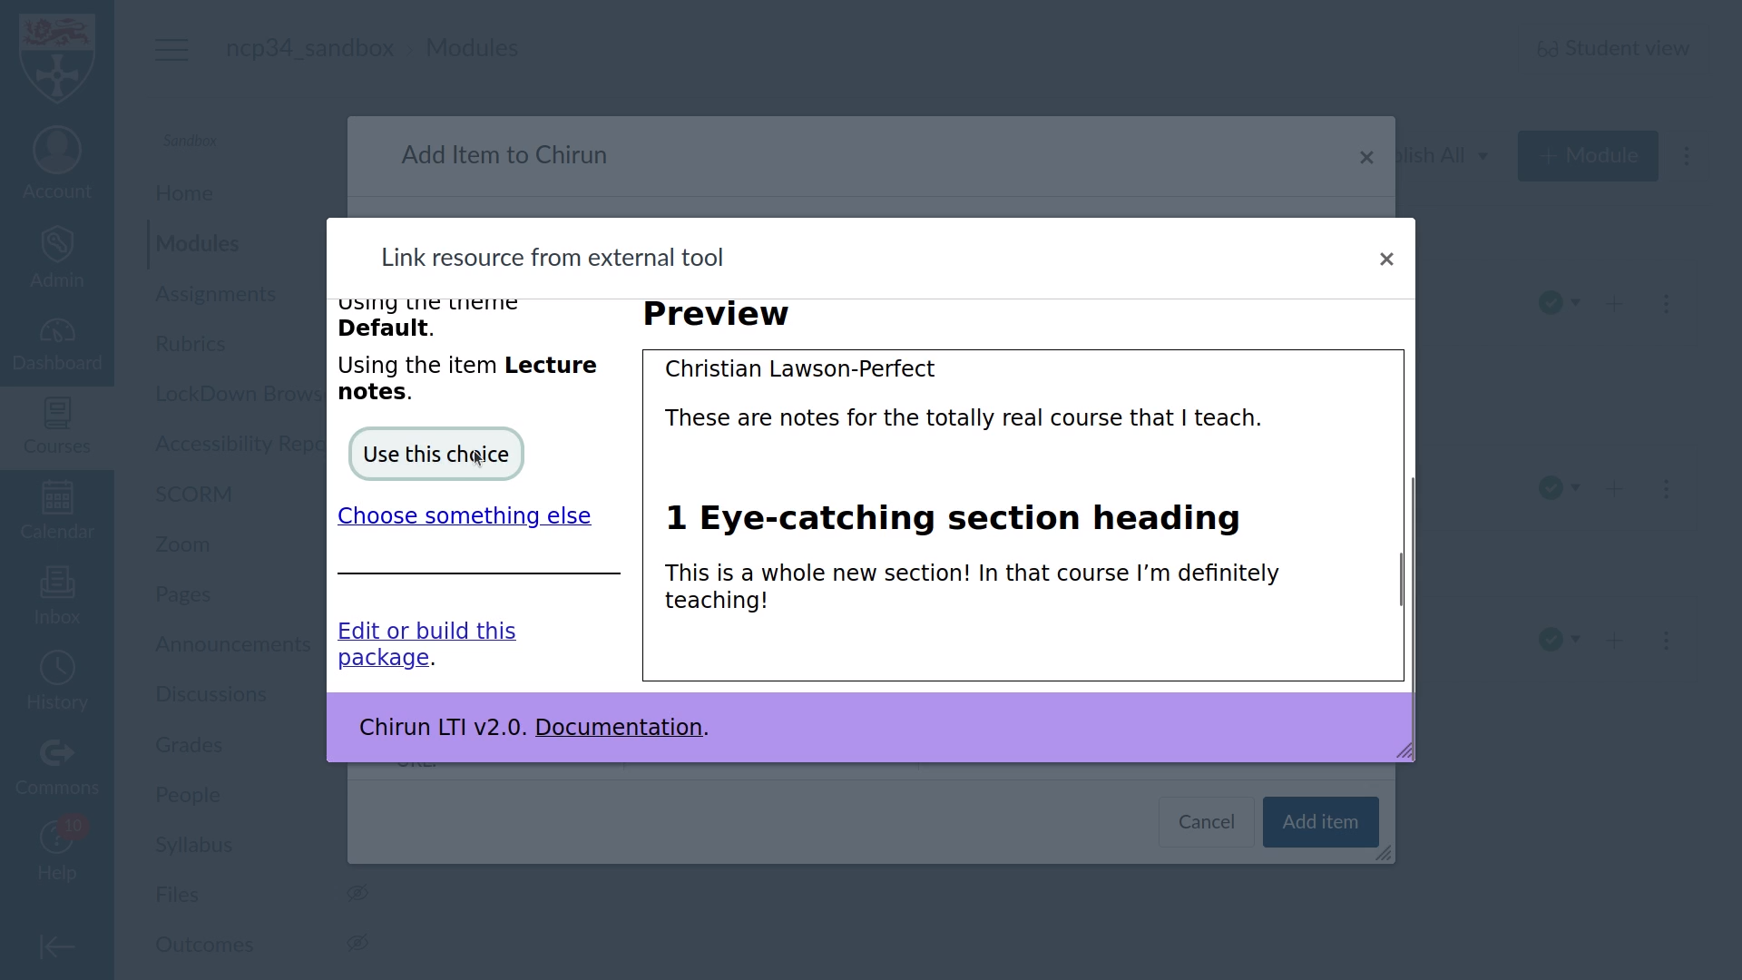Click the Use this choice button
1742x980 pixels.
(436, 454)
